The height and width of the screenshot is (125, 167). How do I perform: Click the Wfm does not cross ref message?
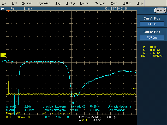pyautogui.click(x=57, y=114)
